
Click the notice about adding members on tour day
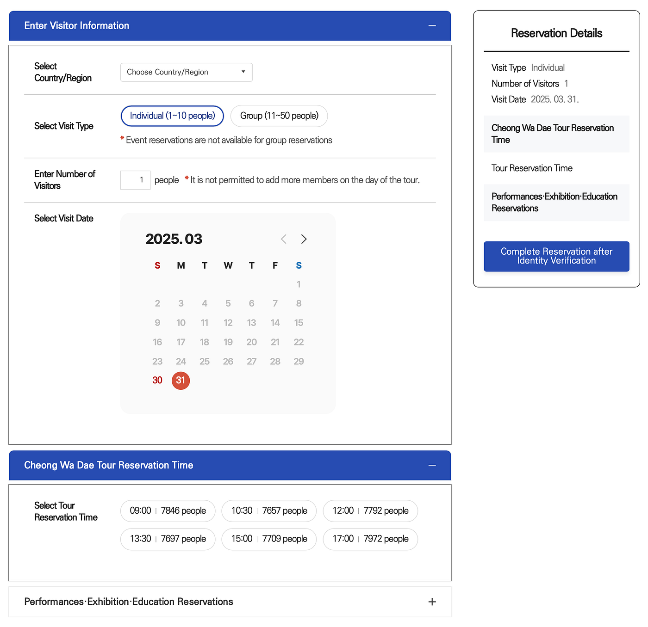click(x=302, y=180)
